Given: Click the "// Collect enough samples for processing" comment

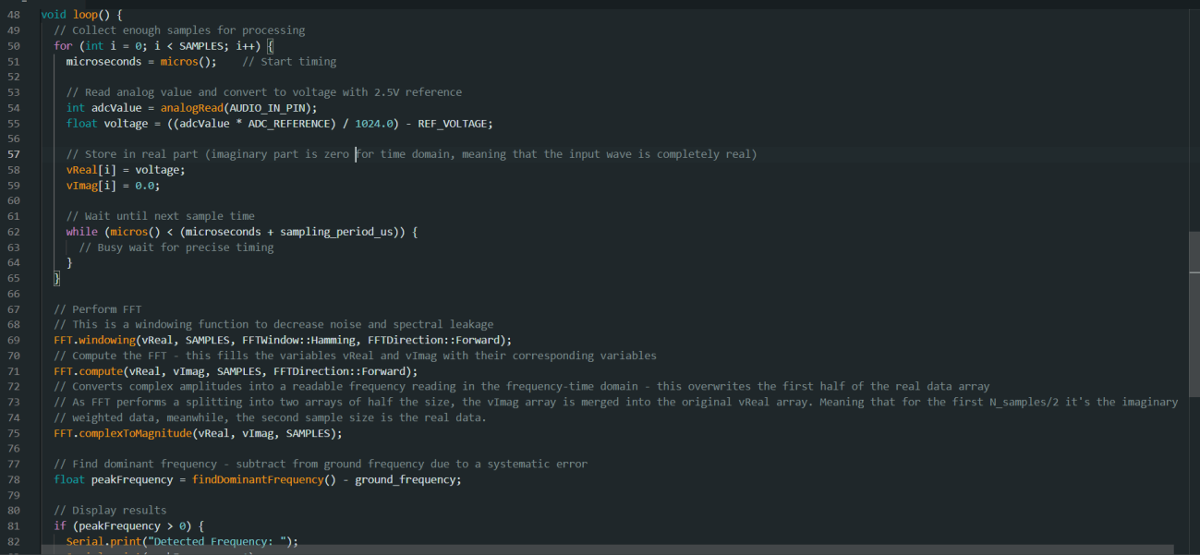Looking at the screenshot, I should click(x=179, y=30).
